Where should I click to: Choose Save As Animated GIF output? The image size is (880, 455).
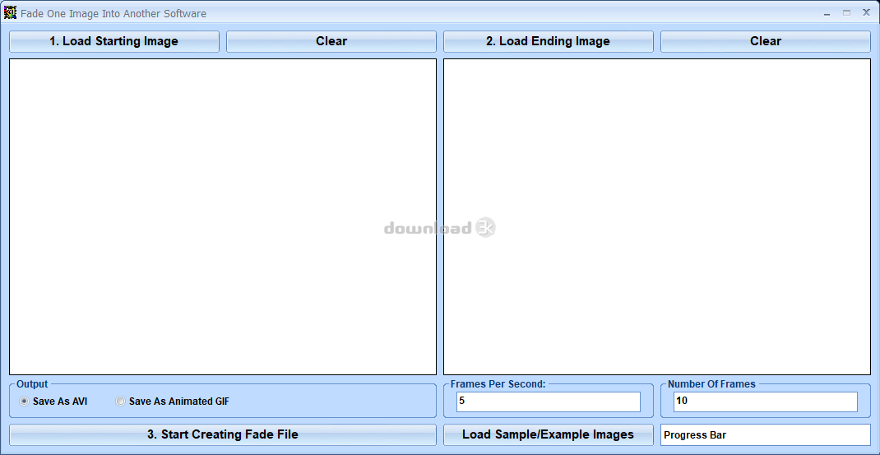[120, 401]
